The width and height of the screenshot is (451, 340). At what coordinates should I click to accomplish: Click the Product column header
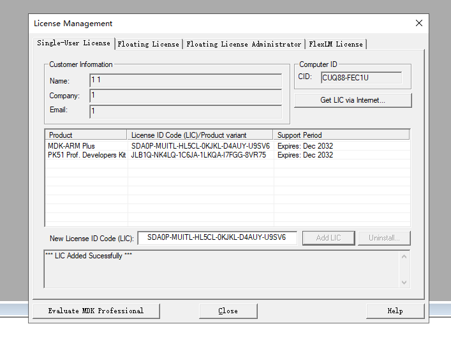pyautogui.click(x=85, y=135)
